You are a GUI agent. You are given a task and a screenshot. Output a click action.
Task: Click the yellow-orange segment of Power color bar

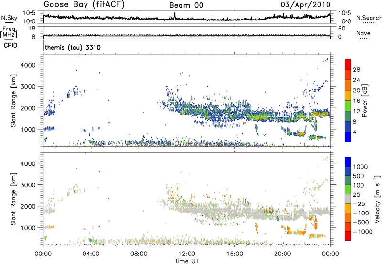coord(348,95)
